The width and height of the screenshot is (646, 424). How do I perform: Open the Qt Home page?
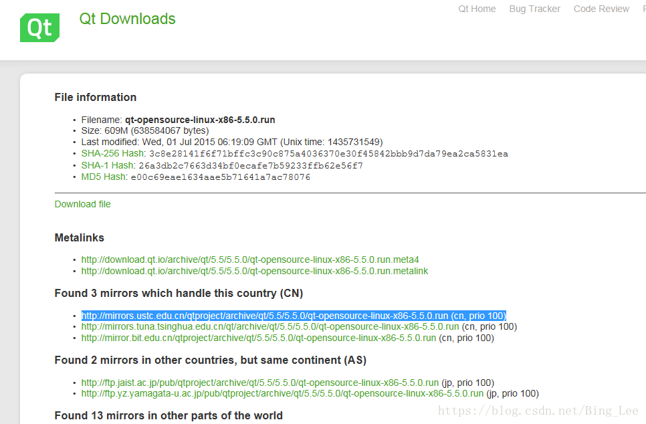(477, 9)
